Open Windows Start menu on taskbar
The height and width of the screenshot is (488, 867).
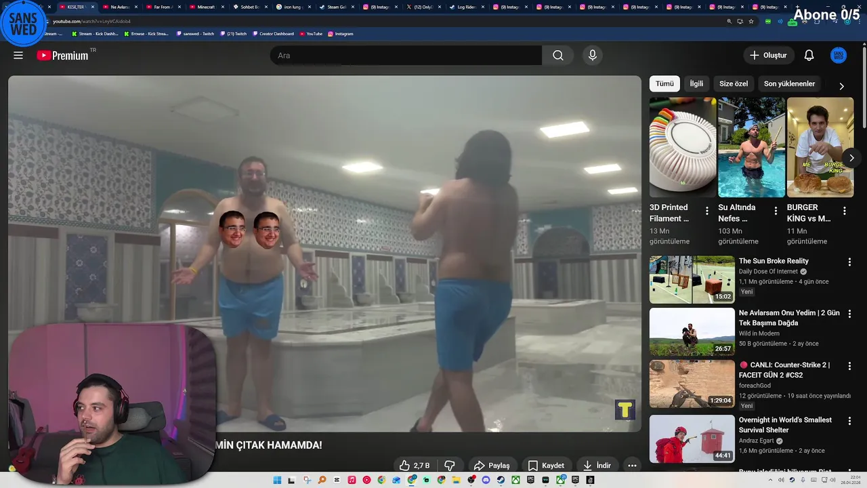click(x=277, y=480)
